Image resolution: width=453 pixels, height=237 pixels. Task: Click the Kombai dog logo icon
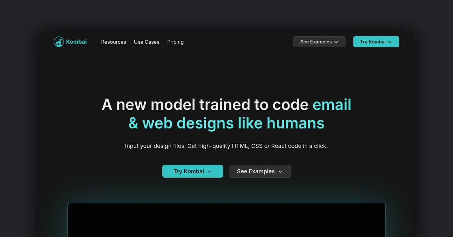click(x=59, y=42)
